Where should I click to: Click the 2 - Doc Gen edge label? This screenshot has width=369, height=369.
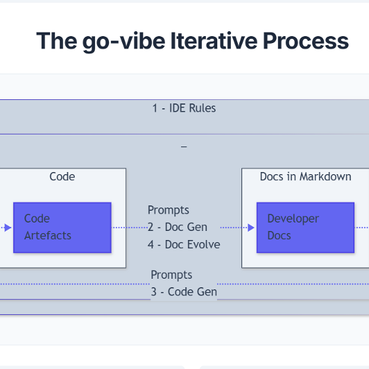(x=178, y=228)
